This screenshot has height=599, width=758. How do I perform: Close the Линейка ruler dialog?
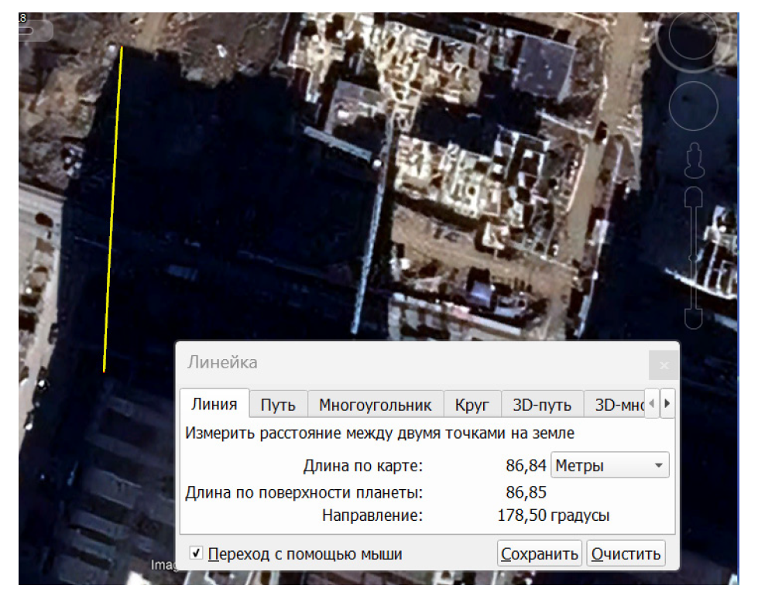pos(664,365)
